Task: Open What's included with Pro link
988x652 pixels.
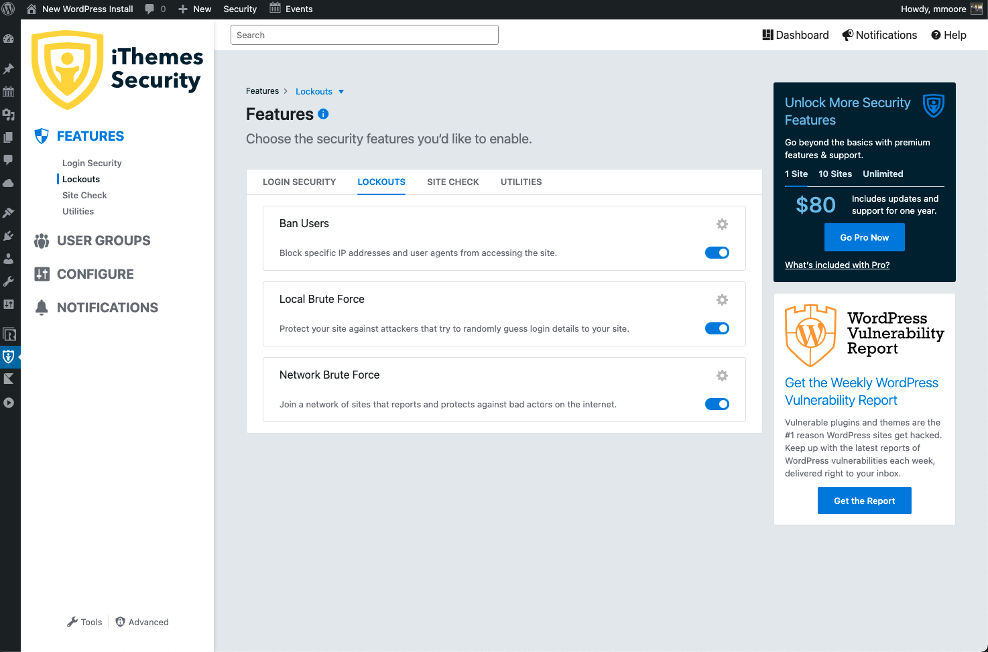Action: pyautogui.click(x=837, y=265)
